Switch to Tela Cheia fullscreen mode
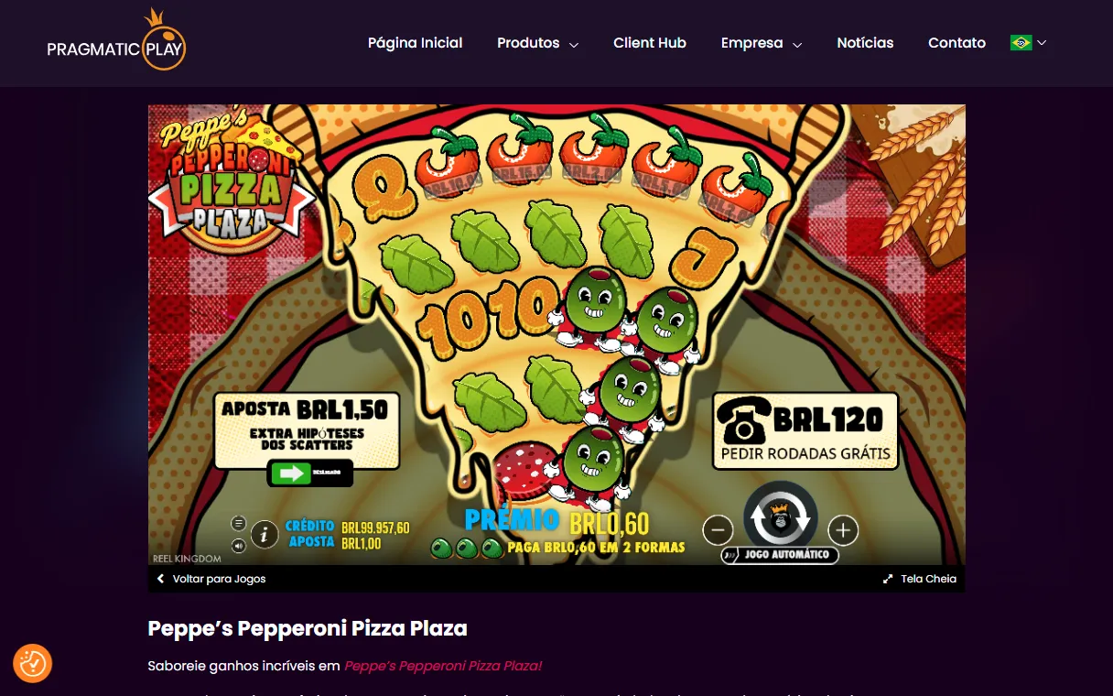Image resolution: width=1113 pixels, height=696 pixels. pos(920,579)
